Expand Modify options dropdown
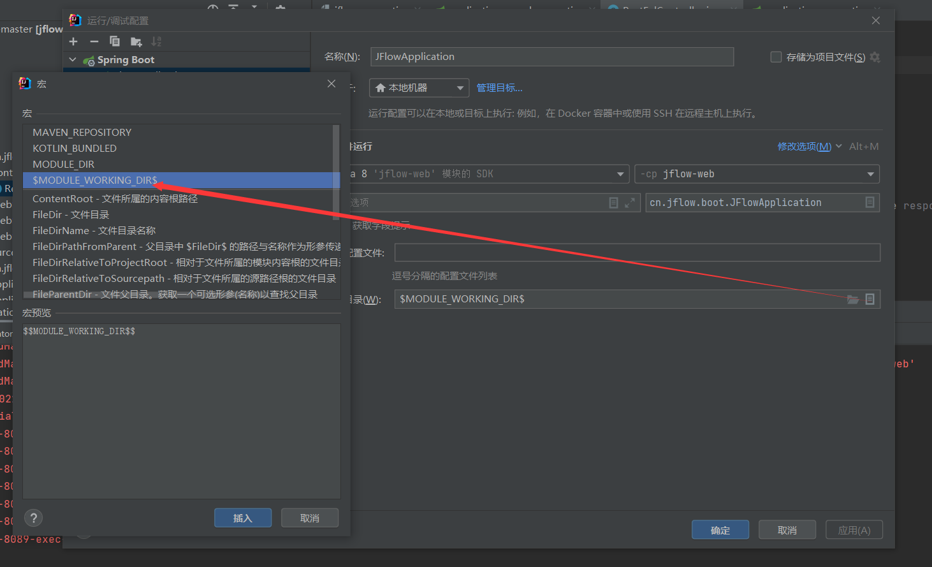932x567 pixels. (810, 147)
